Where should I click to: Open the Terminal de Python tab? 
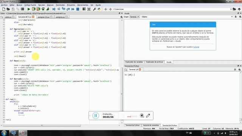[x=132, y=125]
